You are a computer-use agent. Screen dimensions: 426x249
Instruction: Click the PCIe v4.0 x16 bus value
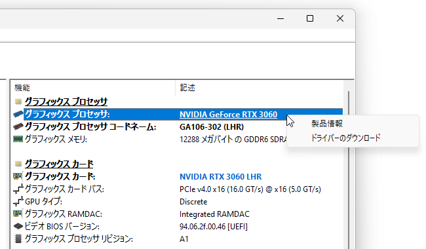click(x=250, y=189)
